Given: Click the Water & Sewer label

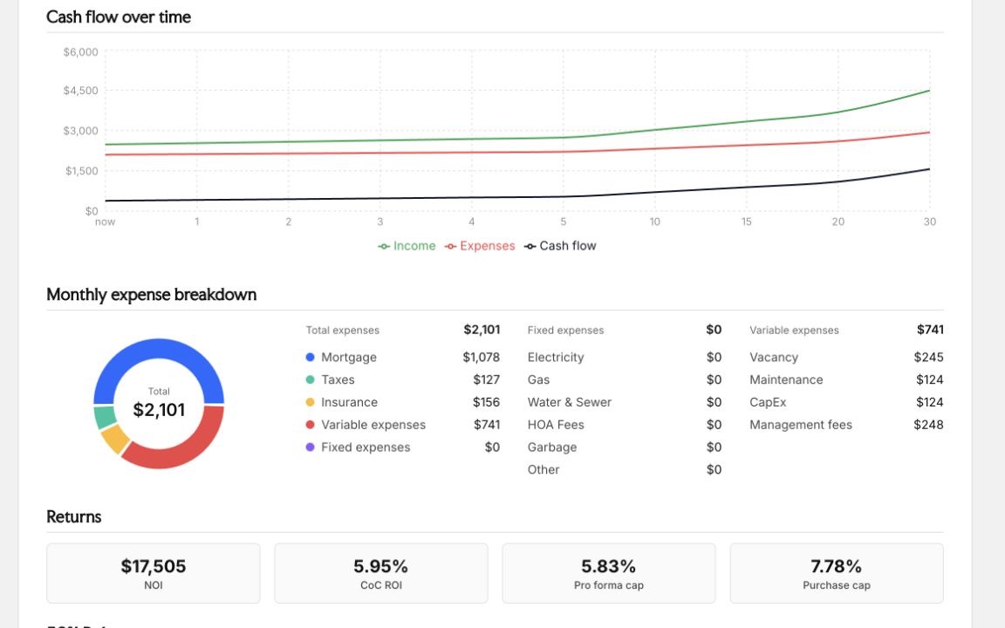Looking at the screenshot, I should pos(570,402).
